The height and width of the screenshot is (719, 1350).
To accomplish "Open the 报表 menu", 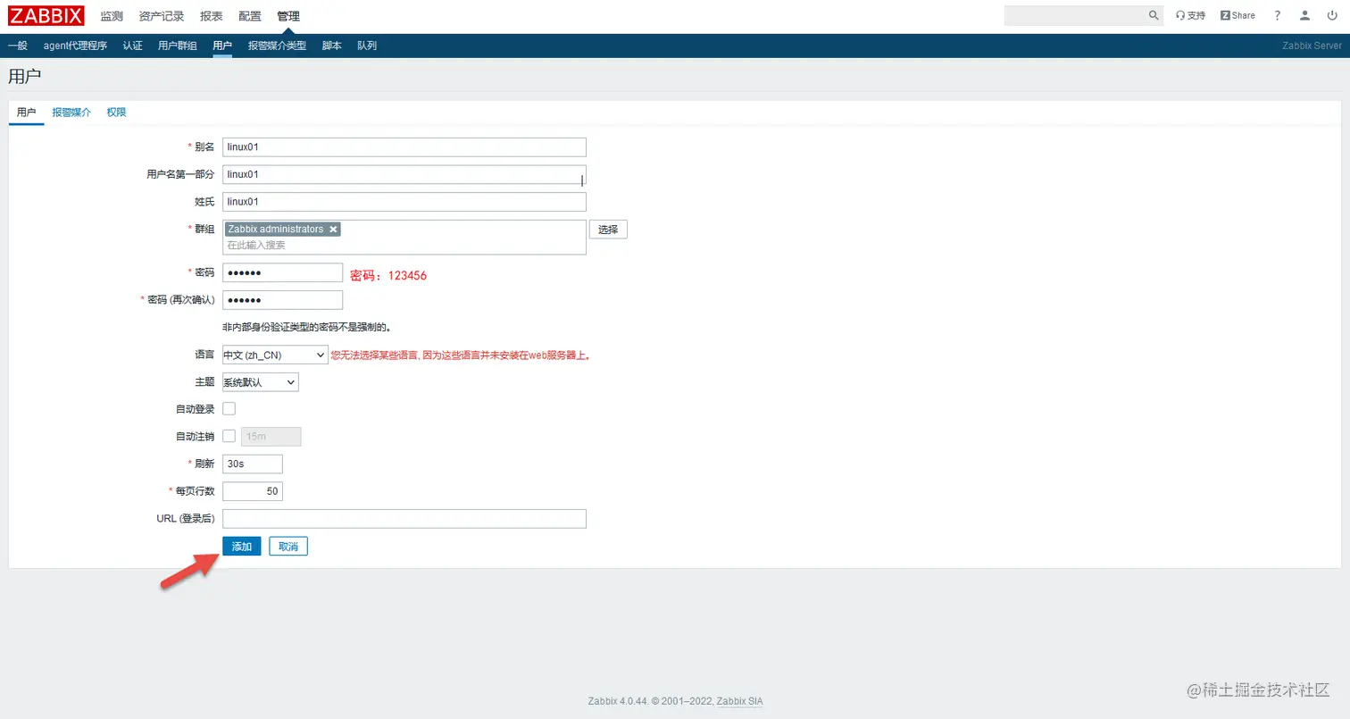I will (212, 16).
